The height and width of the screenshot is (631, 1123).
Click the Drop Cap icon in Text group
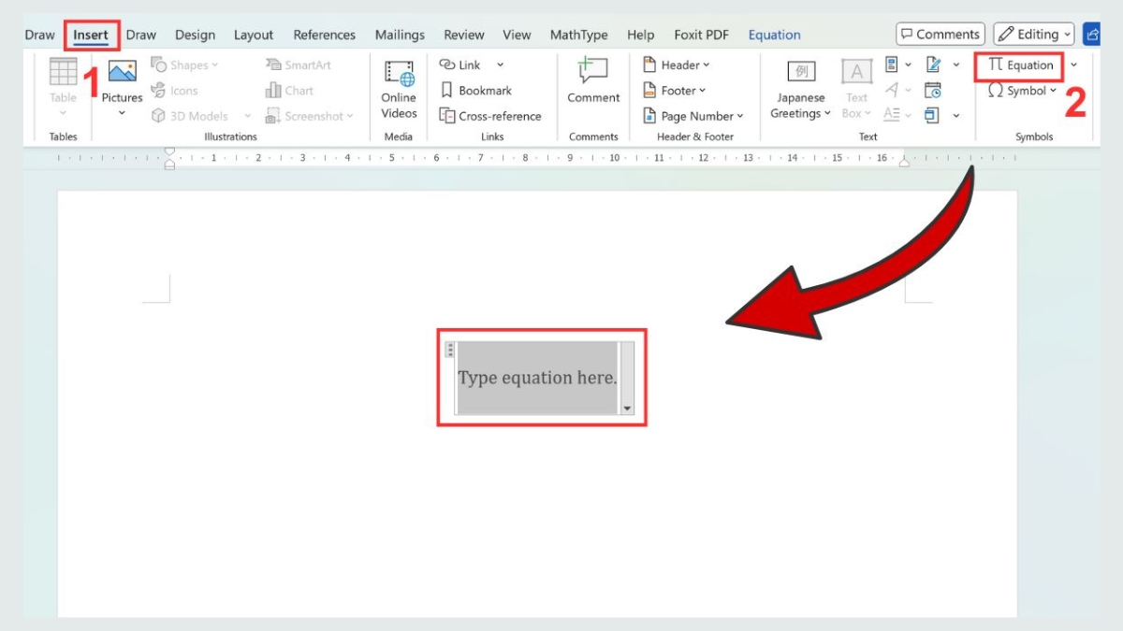coord(892,114)
